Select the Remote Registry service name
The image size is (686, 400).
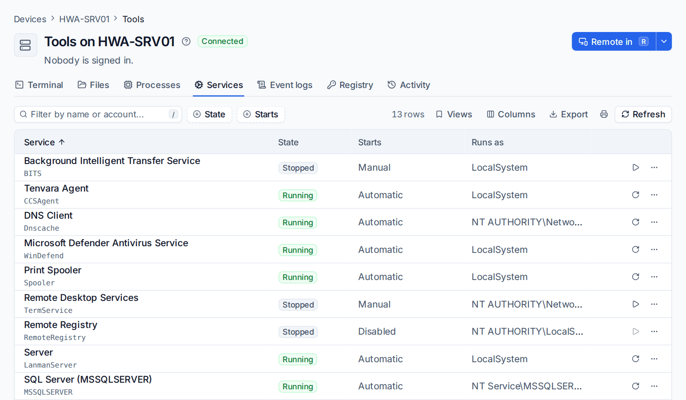click(x=61, y=325)
